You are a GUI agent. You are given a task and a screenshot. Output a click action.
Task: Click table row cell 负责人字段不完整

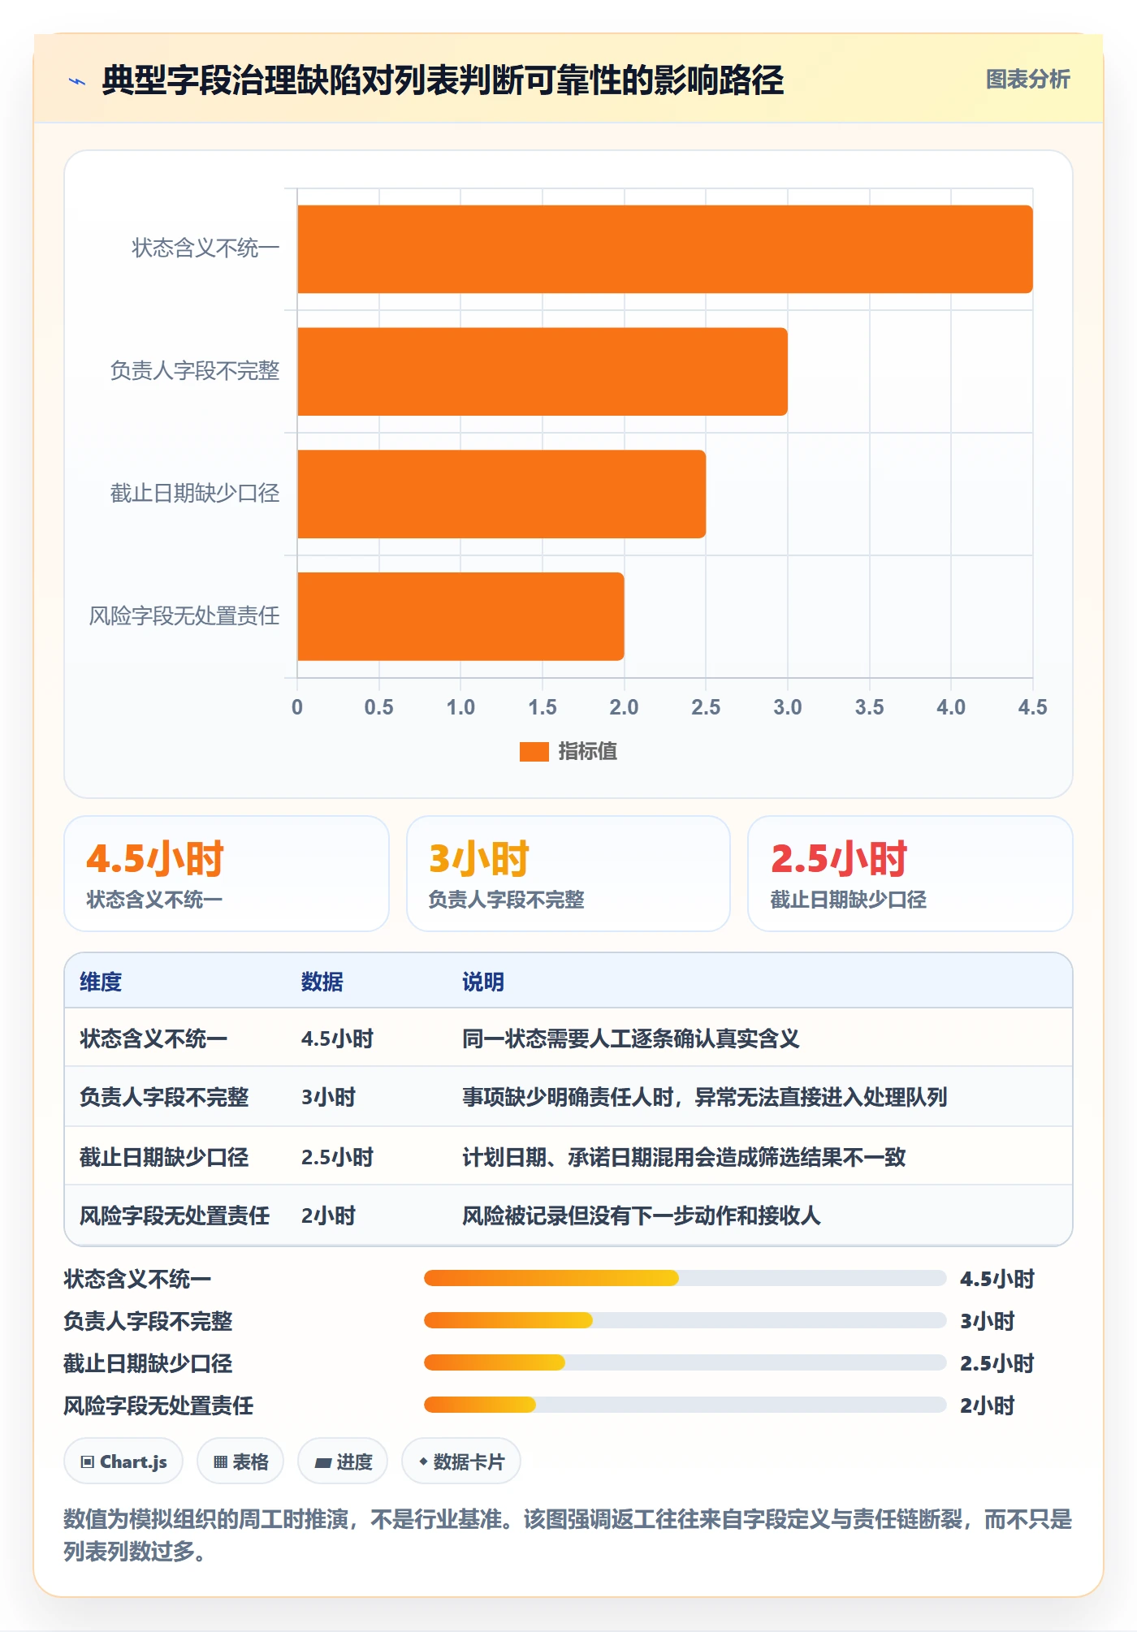(x=164, y=1097)
